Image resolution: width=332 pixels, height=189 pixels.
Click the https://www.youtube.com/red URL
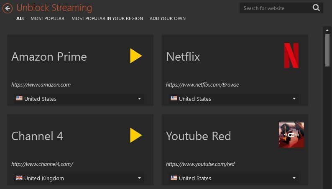click(200, 164)
